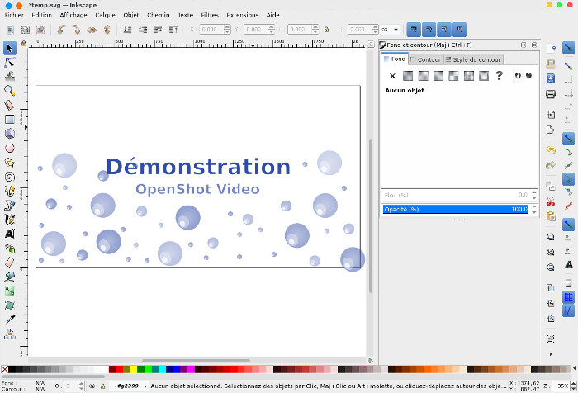Select the Zoom magnifier tool
The image size is (578, 393).
click(10, 91)
